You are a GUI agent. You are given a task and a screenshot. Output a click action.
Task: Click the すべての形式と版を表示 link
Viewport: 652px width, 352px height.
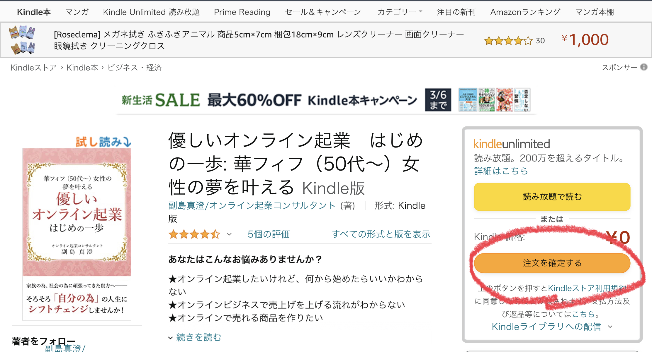click(381, 234)
